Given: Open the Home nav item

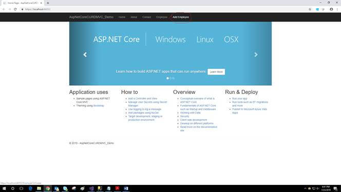Looking at the screenshot, I should pos(122,17).
